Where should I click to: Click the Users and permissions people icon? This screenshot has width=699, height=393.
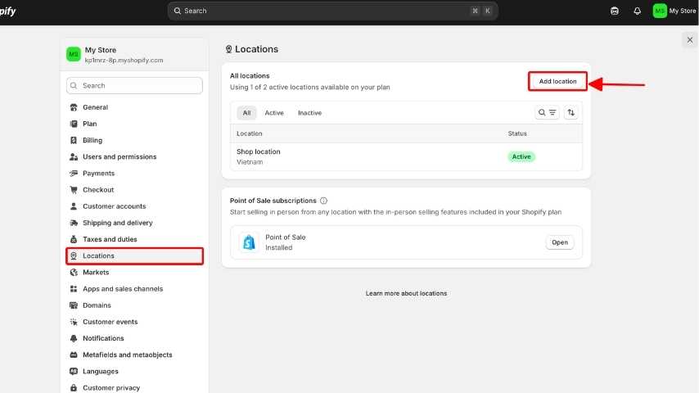pos(74,156)
